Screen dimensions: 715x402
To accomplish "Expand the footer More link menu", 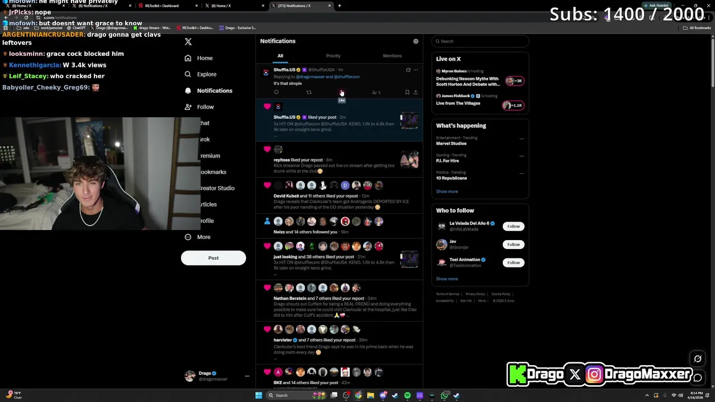I will click(x=482, y=301).
